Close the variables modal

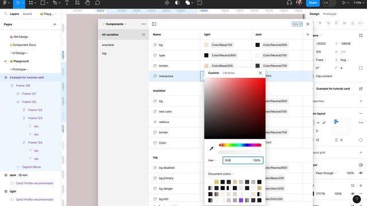tap(308, 24)
